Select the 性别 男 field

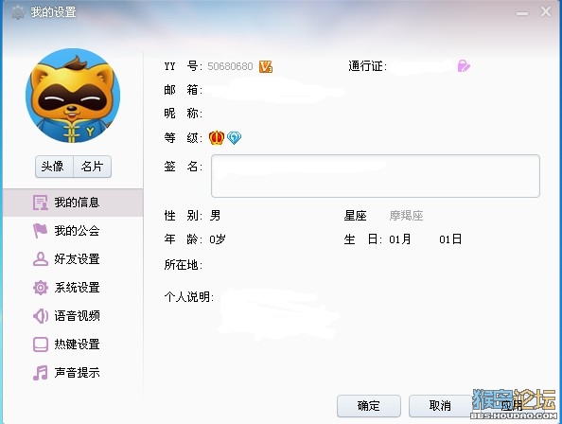point(216,216)
